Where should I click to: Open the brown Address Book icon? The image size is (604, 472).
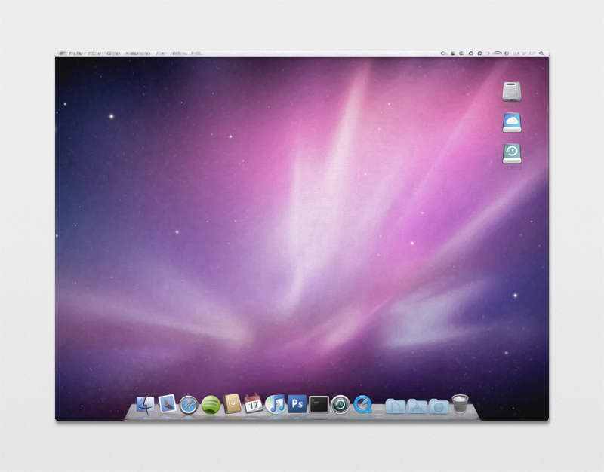coord(233,405)
